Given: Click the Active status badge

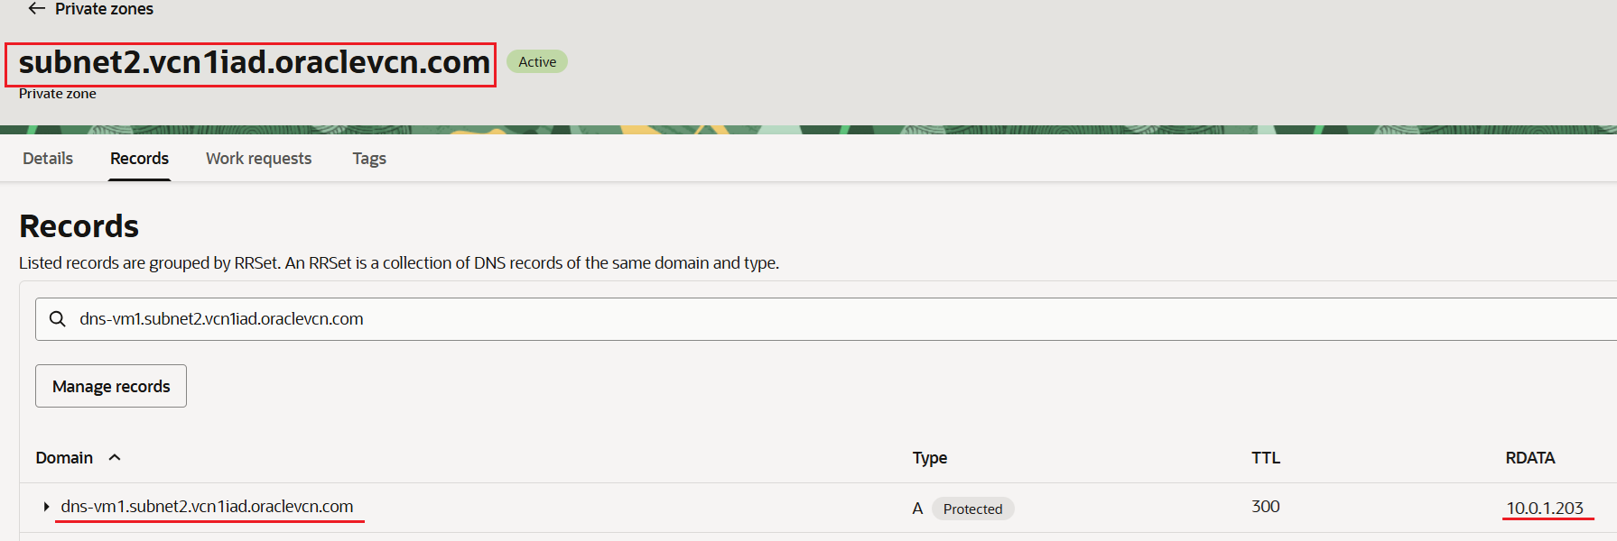Looking at the screenshot, I should (x=537, y=62).
